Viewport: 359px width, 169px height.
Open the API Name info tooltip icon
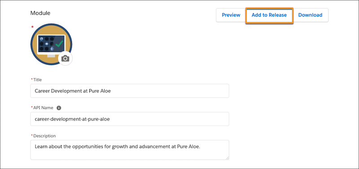pos(59,108)
